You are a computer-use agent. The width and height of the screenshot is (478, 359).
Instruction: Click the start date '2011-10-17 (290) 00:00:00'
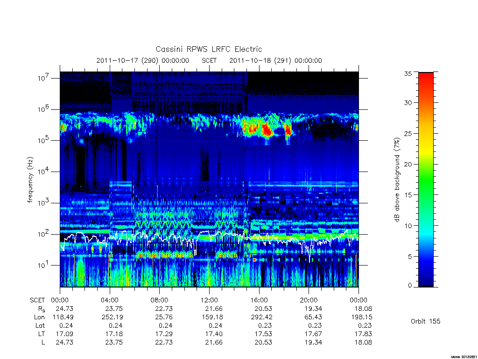(x=143, y=60)
